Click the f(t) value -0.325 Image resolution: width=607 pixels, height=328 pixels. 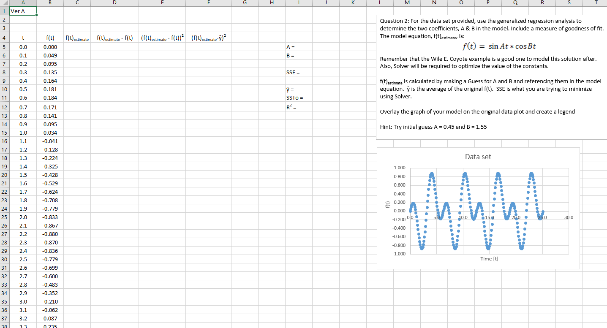(x=50, y=166)
